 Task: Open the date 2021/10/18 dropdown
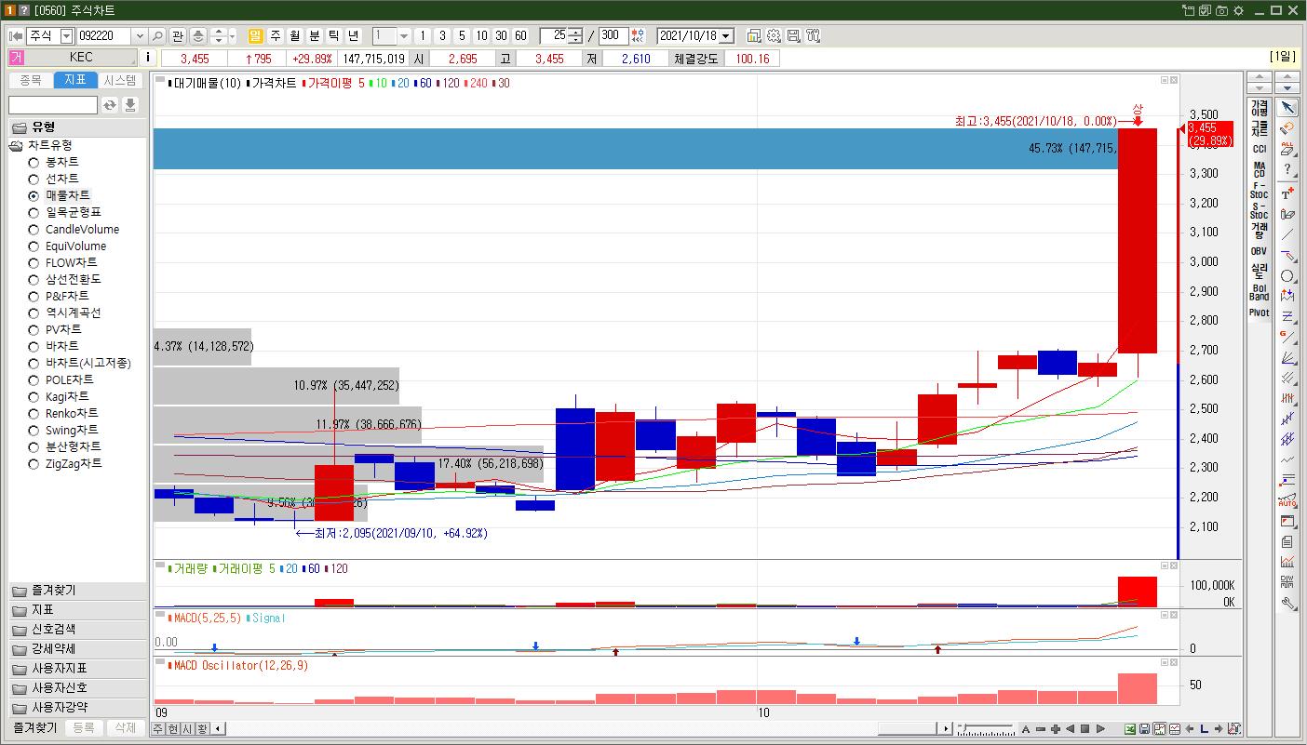[x=726, y=36]
